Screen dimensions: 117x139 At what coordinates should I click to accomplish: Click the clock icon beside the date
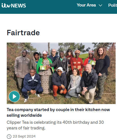(x=9, y=136)
